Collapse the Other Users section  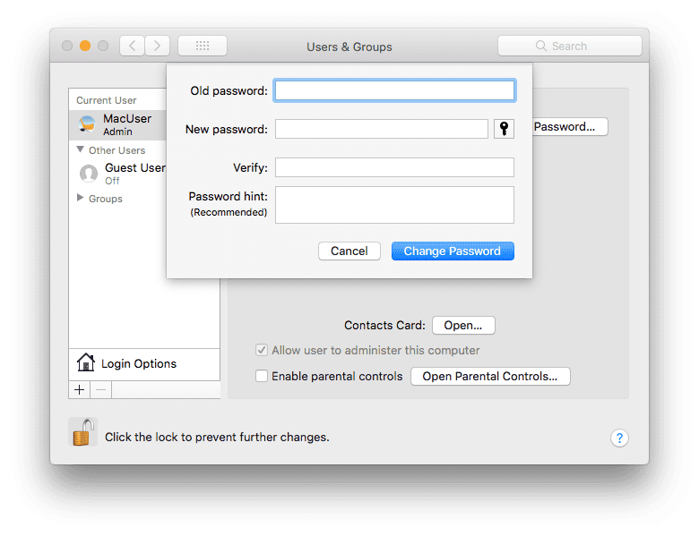pyautogui.click(x=81, y=150)
